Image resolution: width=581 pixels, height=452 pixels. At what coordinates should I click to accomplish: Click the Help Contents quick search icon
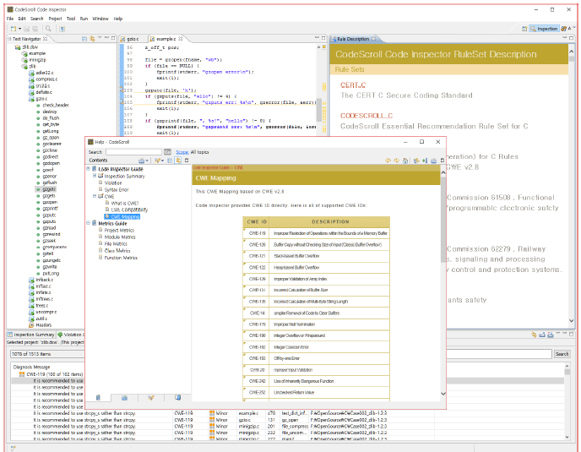157,161
